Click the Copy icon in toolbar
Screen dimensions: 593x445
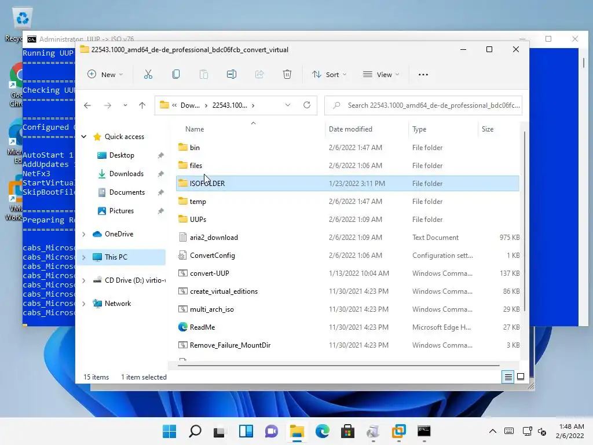[176, 75]
